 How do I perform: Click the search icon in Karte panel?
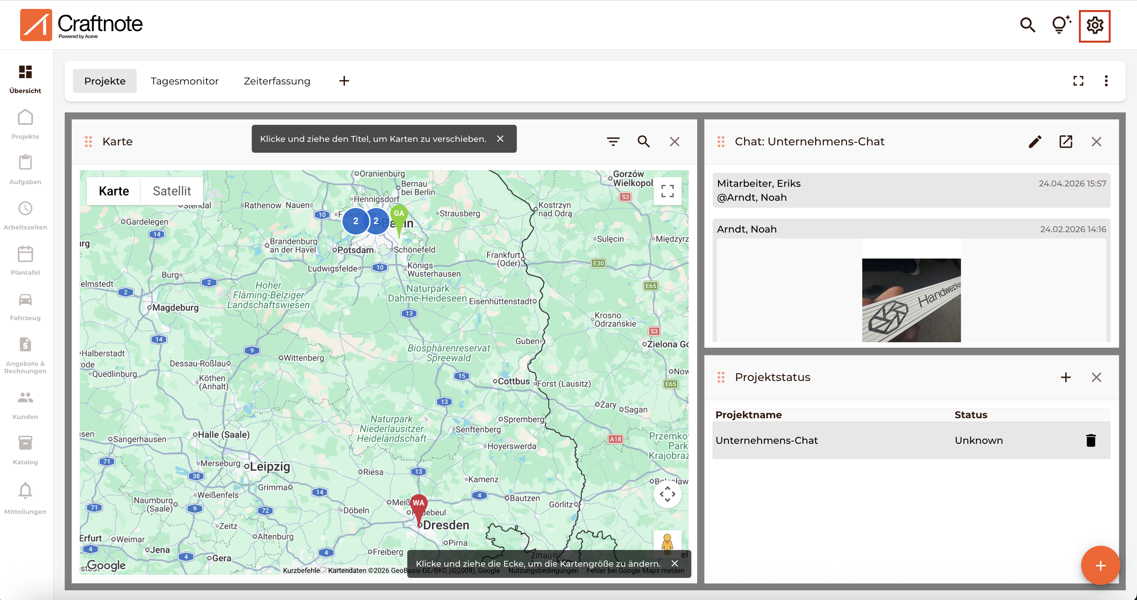click(644, 141)
